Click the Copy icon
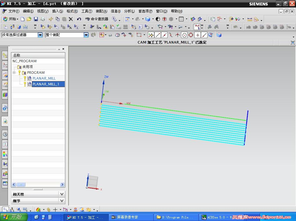296x221 pixels. coord(58,19)
